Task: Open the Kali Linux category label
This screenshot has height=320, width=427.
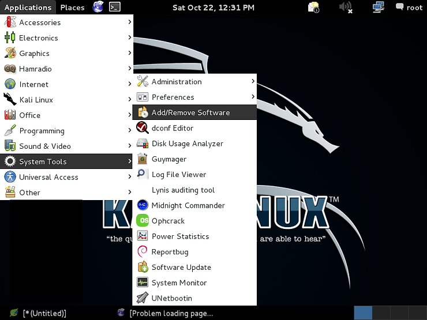Action: 36,100
